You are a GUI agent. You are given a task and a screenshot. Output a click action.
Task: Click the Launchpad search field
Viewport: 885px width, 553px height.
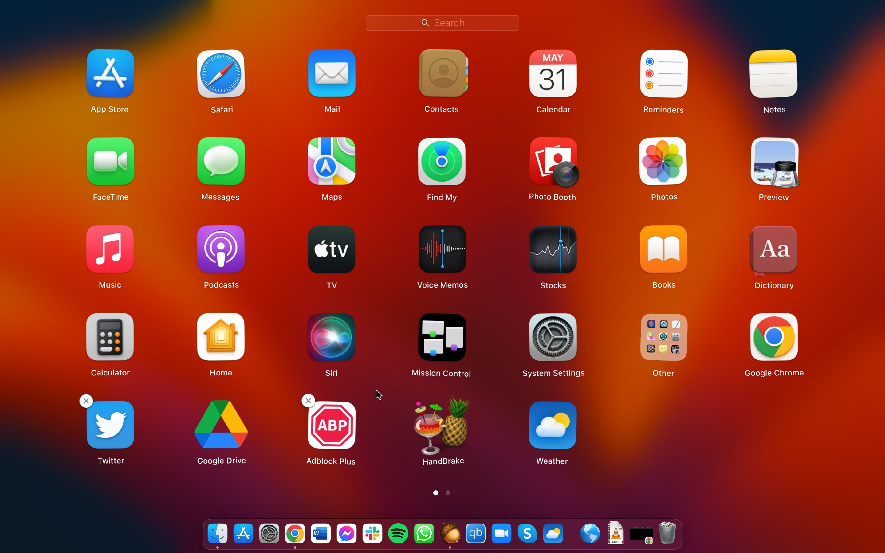coord(442,22)
